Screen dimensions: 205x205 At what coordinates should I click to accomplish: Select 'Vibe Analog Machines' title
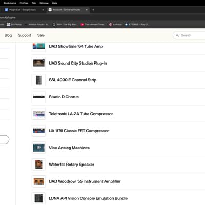pos(69,148)
